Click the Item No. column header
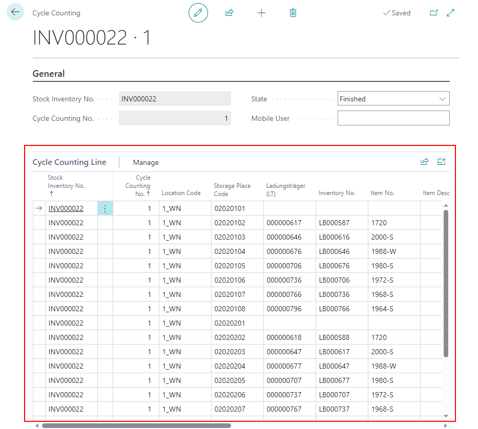Screen dimensions: 478x429 tap(382, 193)
